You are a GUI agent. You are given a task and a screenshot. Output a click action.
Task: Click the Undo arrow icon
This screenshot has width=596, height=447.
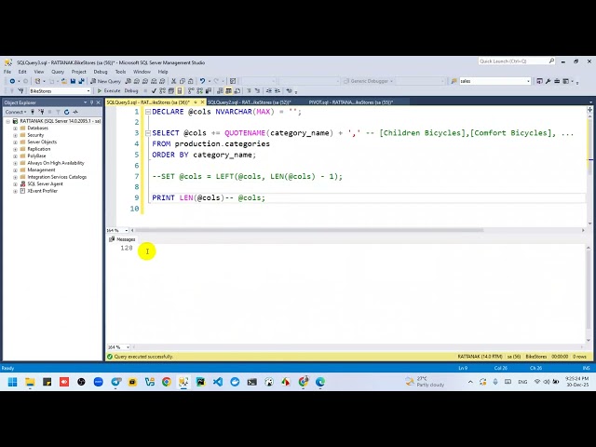tap(203, 81)
